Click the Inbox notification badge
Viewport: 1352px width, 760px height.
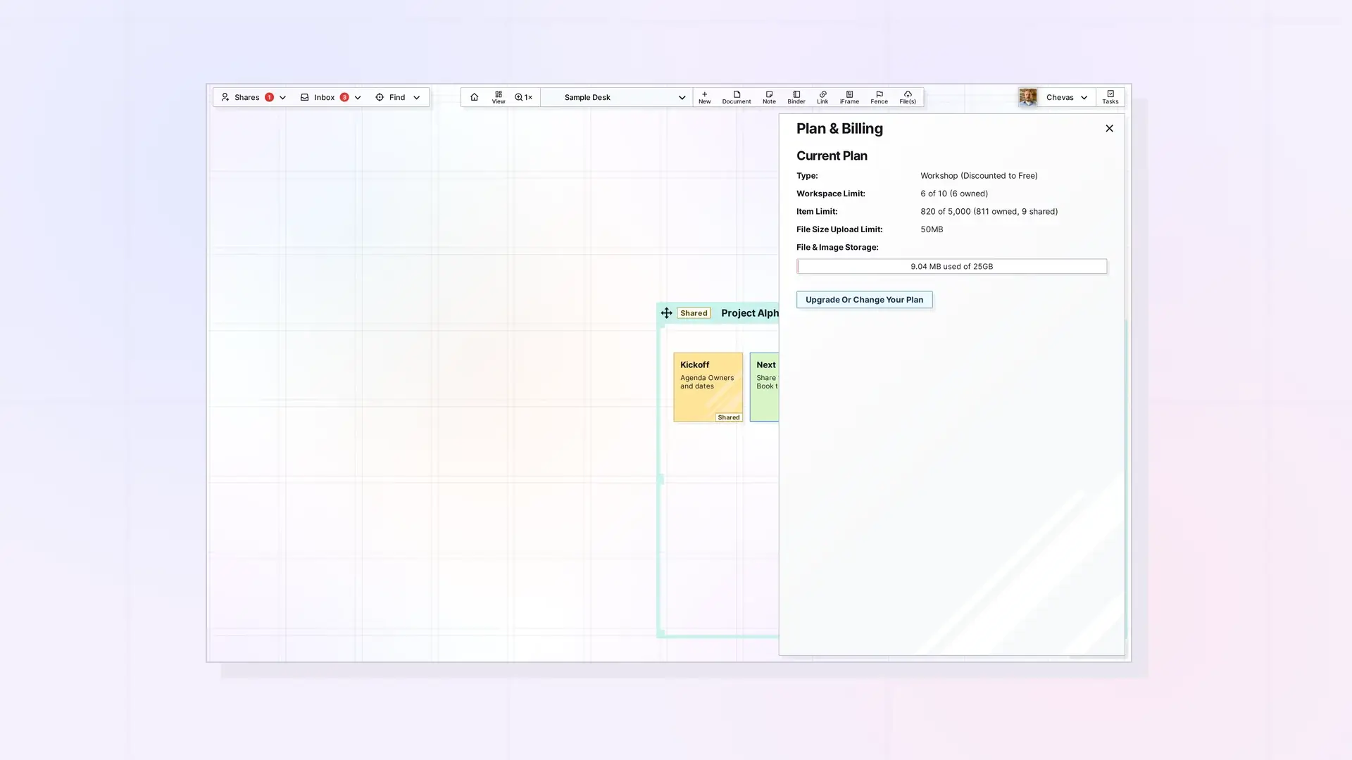coord(344,97)
